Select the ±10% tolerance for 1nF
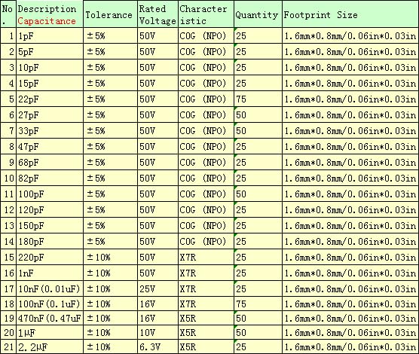The image size is (419, 354). click(x=111, y=273)
